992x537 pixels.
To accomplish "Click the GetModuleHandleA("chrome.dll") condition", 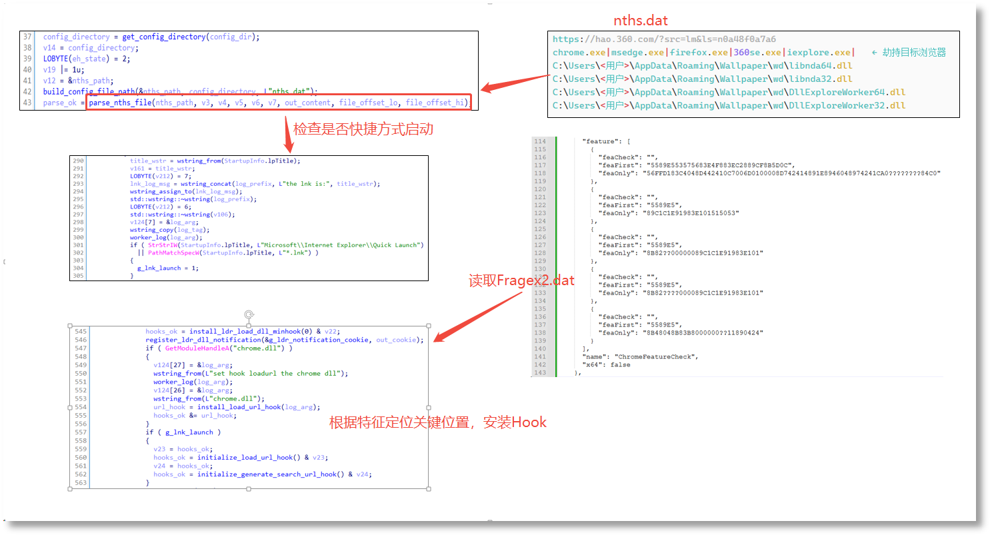I will [x=219, y=348].
